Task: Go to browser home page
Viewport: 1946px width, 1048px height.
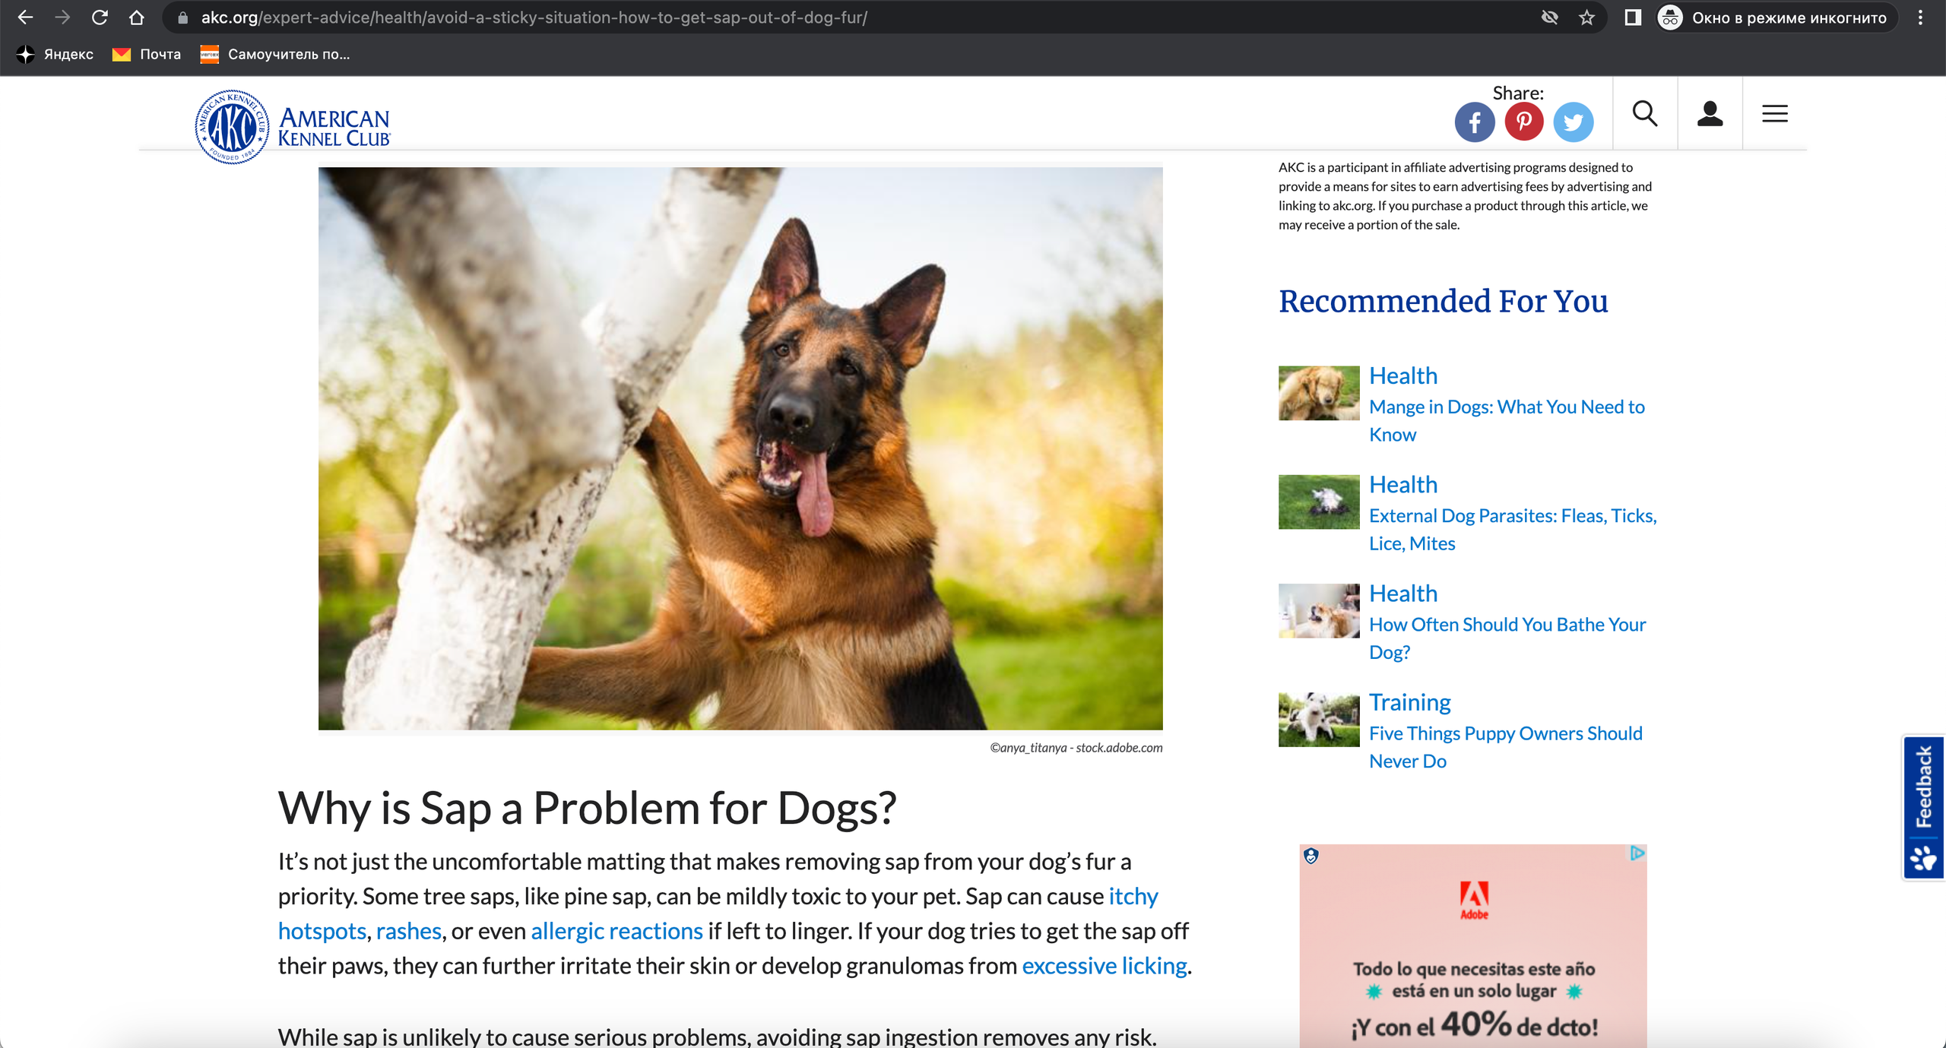Action: pyautogui.click(x=137, y=17)
